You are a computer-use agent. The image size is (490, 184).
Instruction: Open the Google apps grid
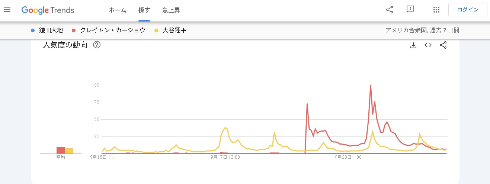point(436,10)
